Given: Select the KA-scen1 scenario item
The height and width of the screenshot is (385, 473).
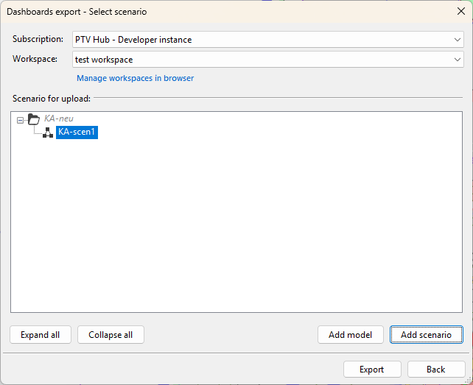Looking at the screenshot, I should (x=77, y=133).
